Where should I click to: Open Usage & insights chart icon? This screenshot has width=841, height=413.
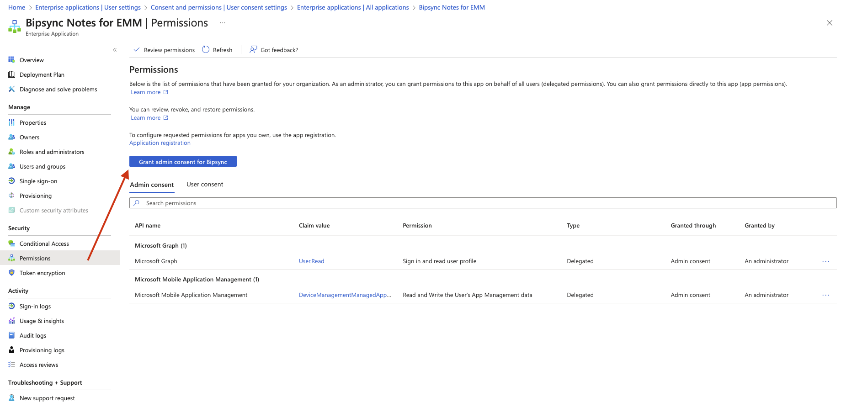[x=11, y=321]
